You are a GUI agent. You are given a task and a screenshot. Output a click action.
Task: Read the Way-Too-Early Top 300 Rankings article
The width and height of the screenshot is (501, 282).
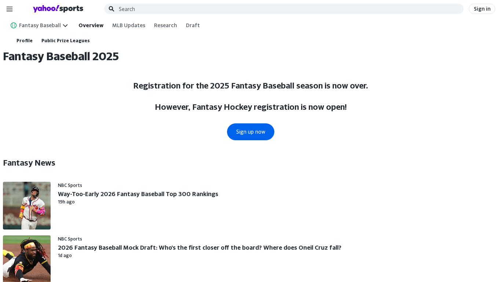click(138, 194)
